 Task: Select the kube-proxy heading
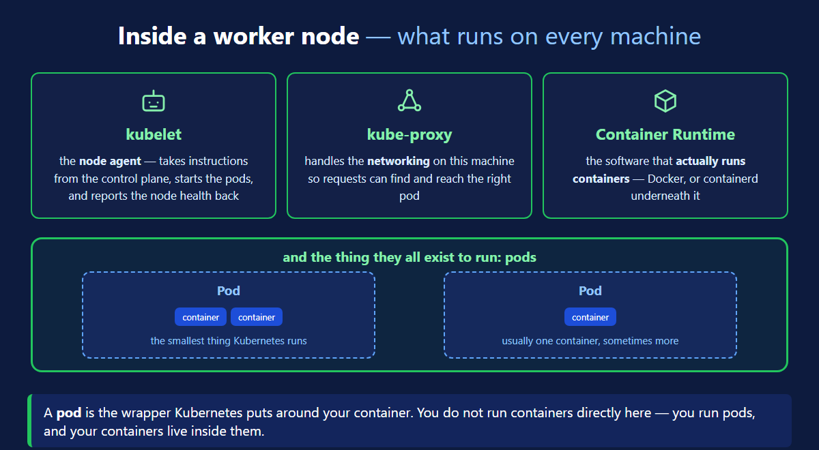pos(409,134)
